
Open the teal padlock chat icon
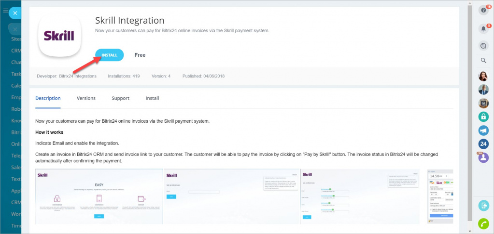point(483,117)
